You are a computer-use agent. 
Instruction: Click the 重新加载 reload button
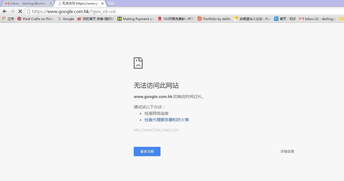click(147, 151)
